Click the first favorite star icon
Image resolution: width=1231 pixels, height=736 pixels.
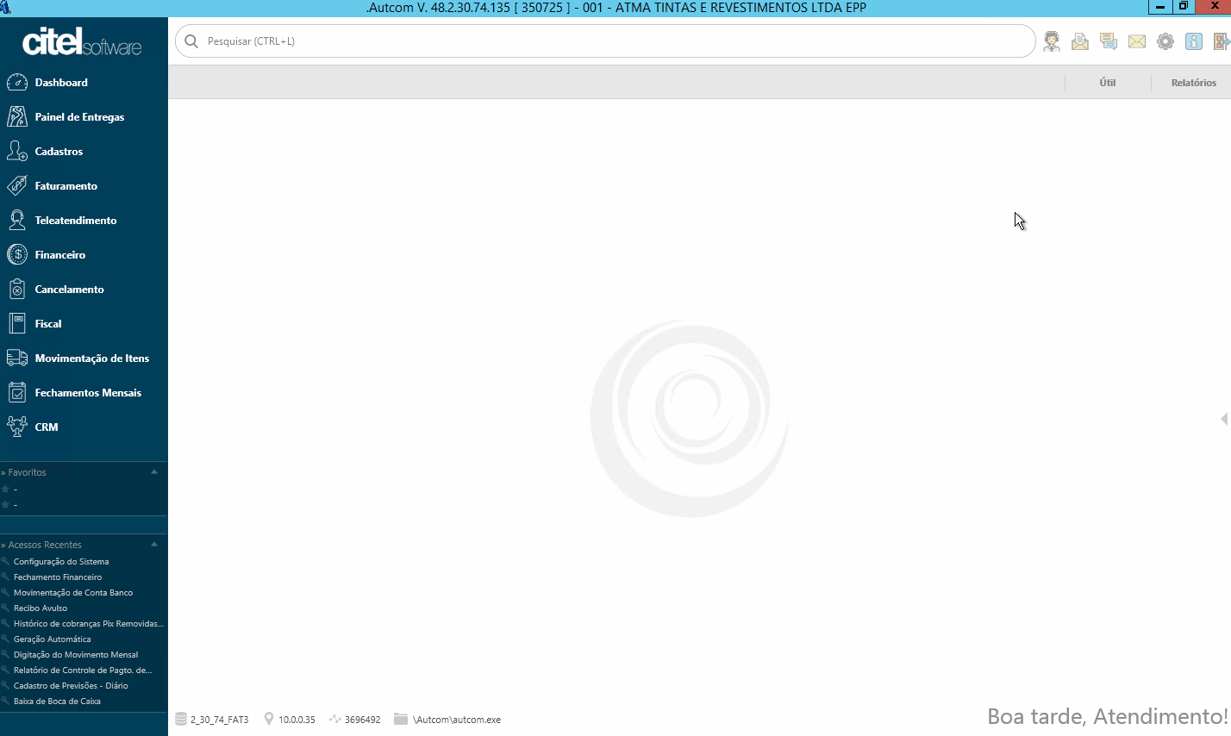pos(6,489)
